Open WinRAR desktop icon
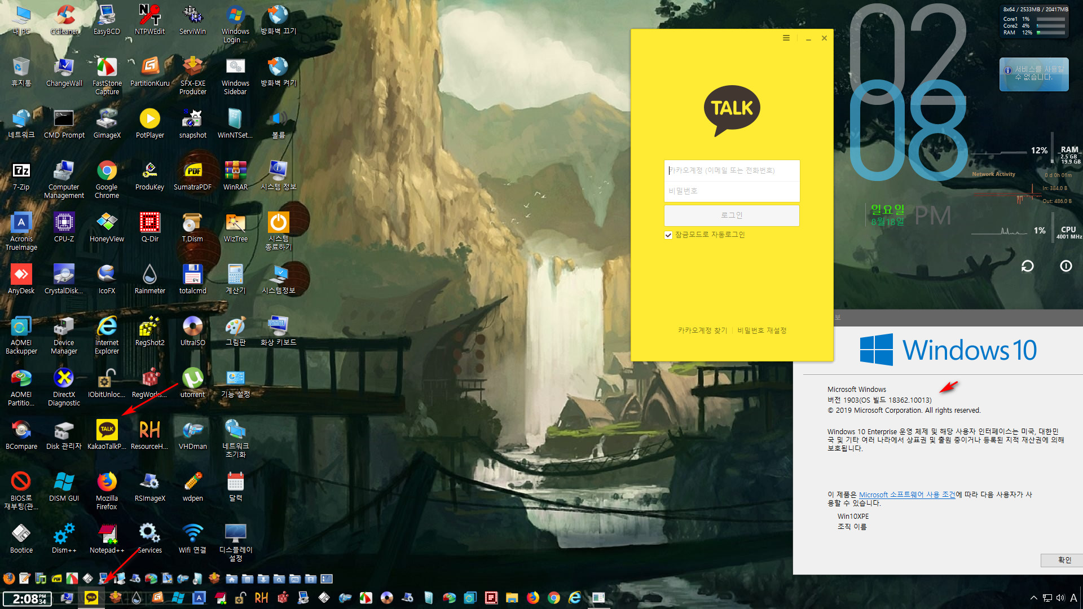Image resolution: width=1083 pixels, height=609 pixels. tap(235, 175)
